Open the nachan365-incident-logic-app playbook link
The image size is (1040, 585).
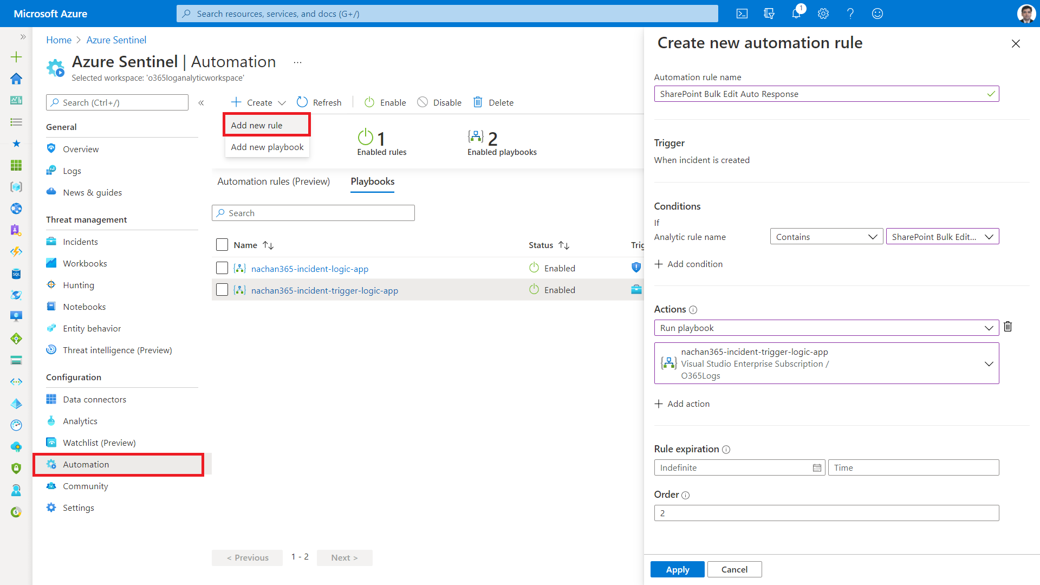tap(309, 269)
